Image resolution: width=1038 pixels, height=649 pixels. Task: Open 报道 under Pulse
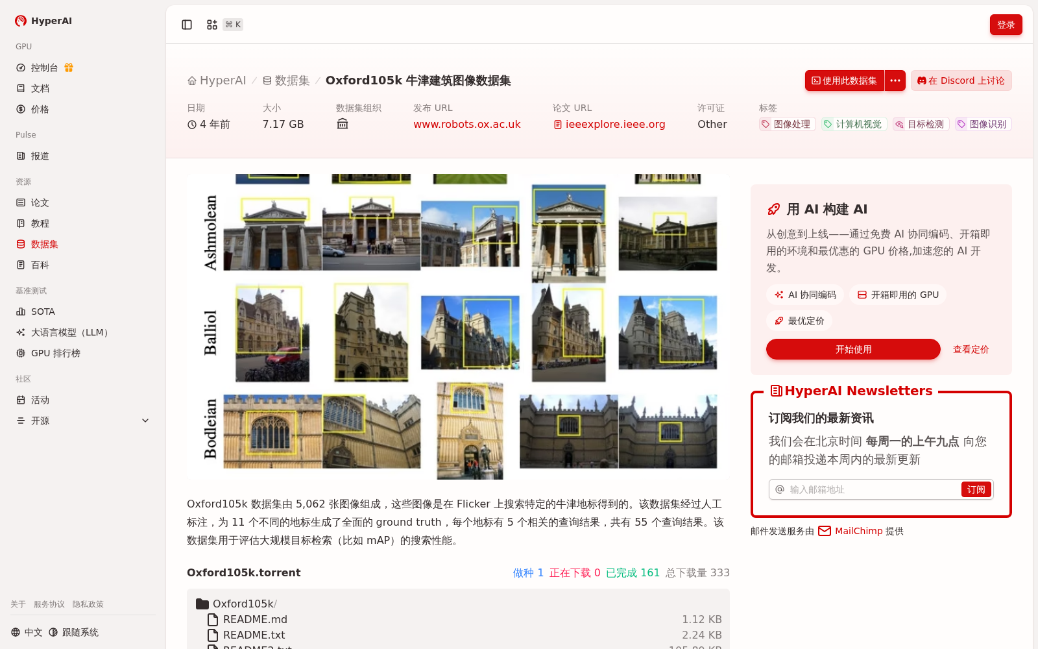point(40,156)
